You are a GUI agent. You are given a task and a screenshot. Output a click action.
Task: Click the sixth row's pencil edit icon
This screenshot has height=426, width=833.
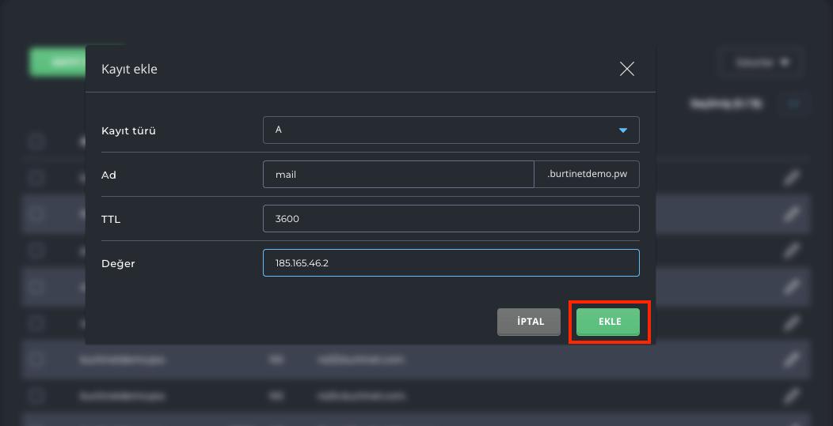(791, 360)
